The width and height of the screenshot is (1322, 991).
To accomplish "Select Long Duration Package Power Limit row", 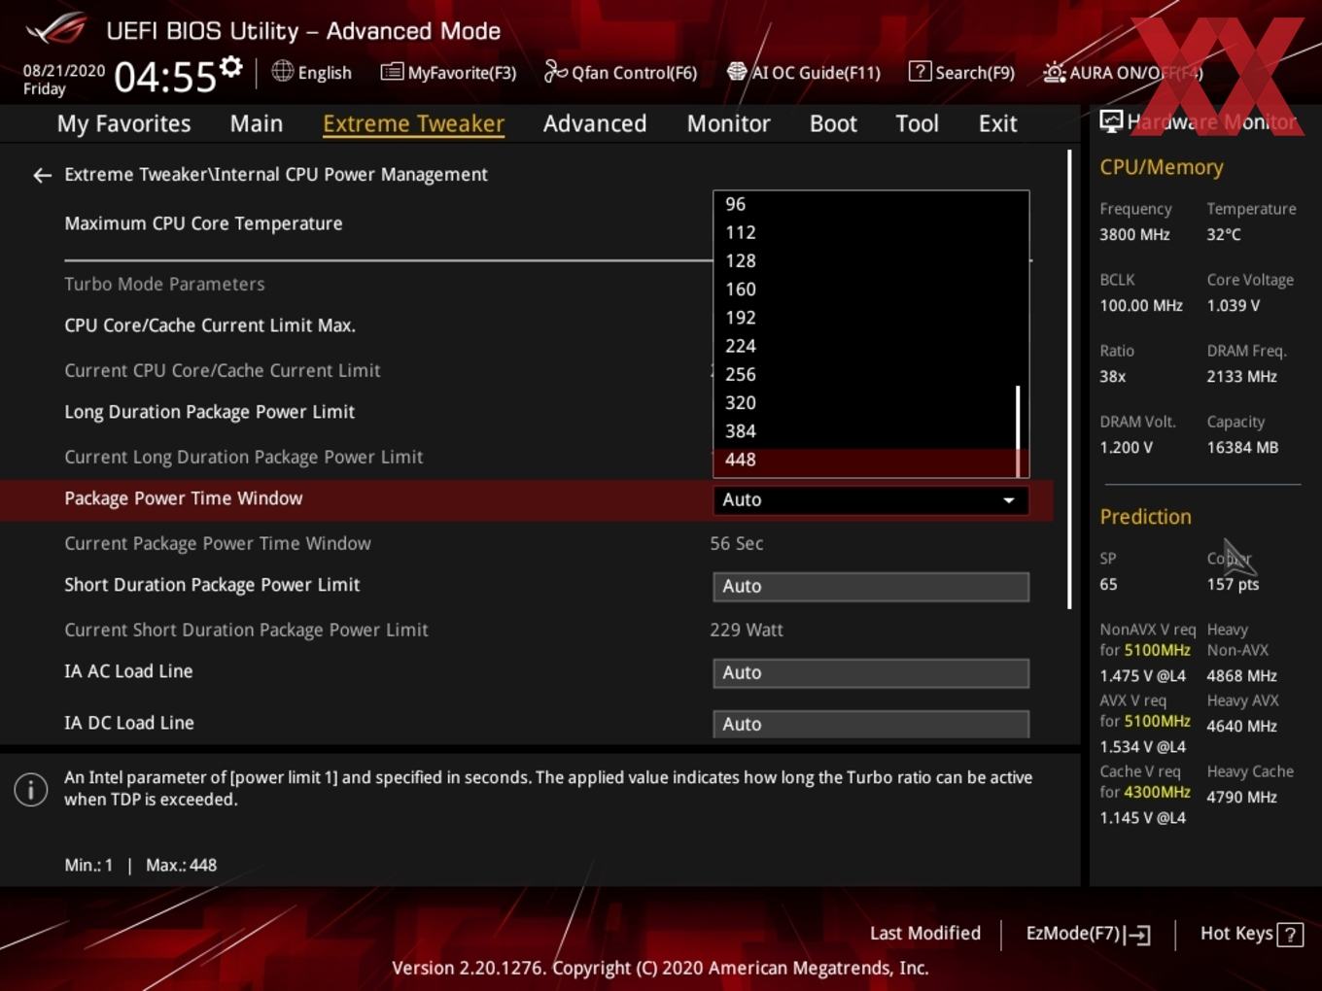I will (209, 412).
